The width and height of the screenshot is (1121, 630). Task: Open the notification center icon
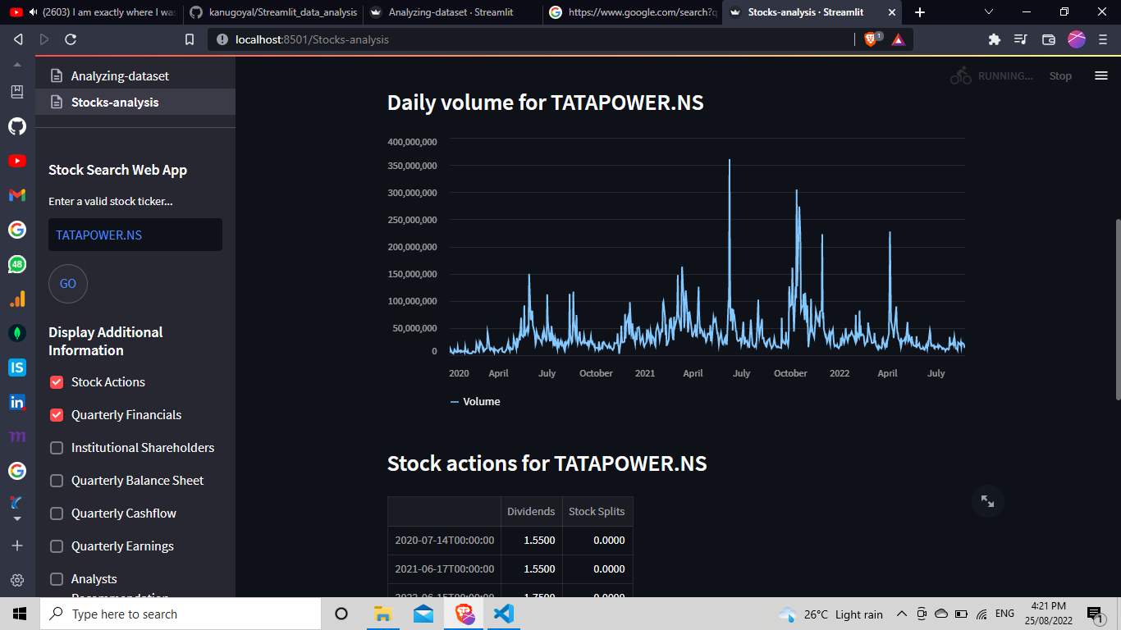(1095, 614)
